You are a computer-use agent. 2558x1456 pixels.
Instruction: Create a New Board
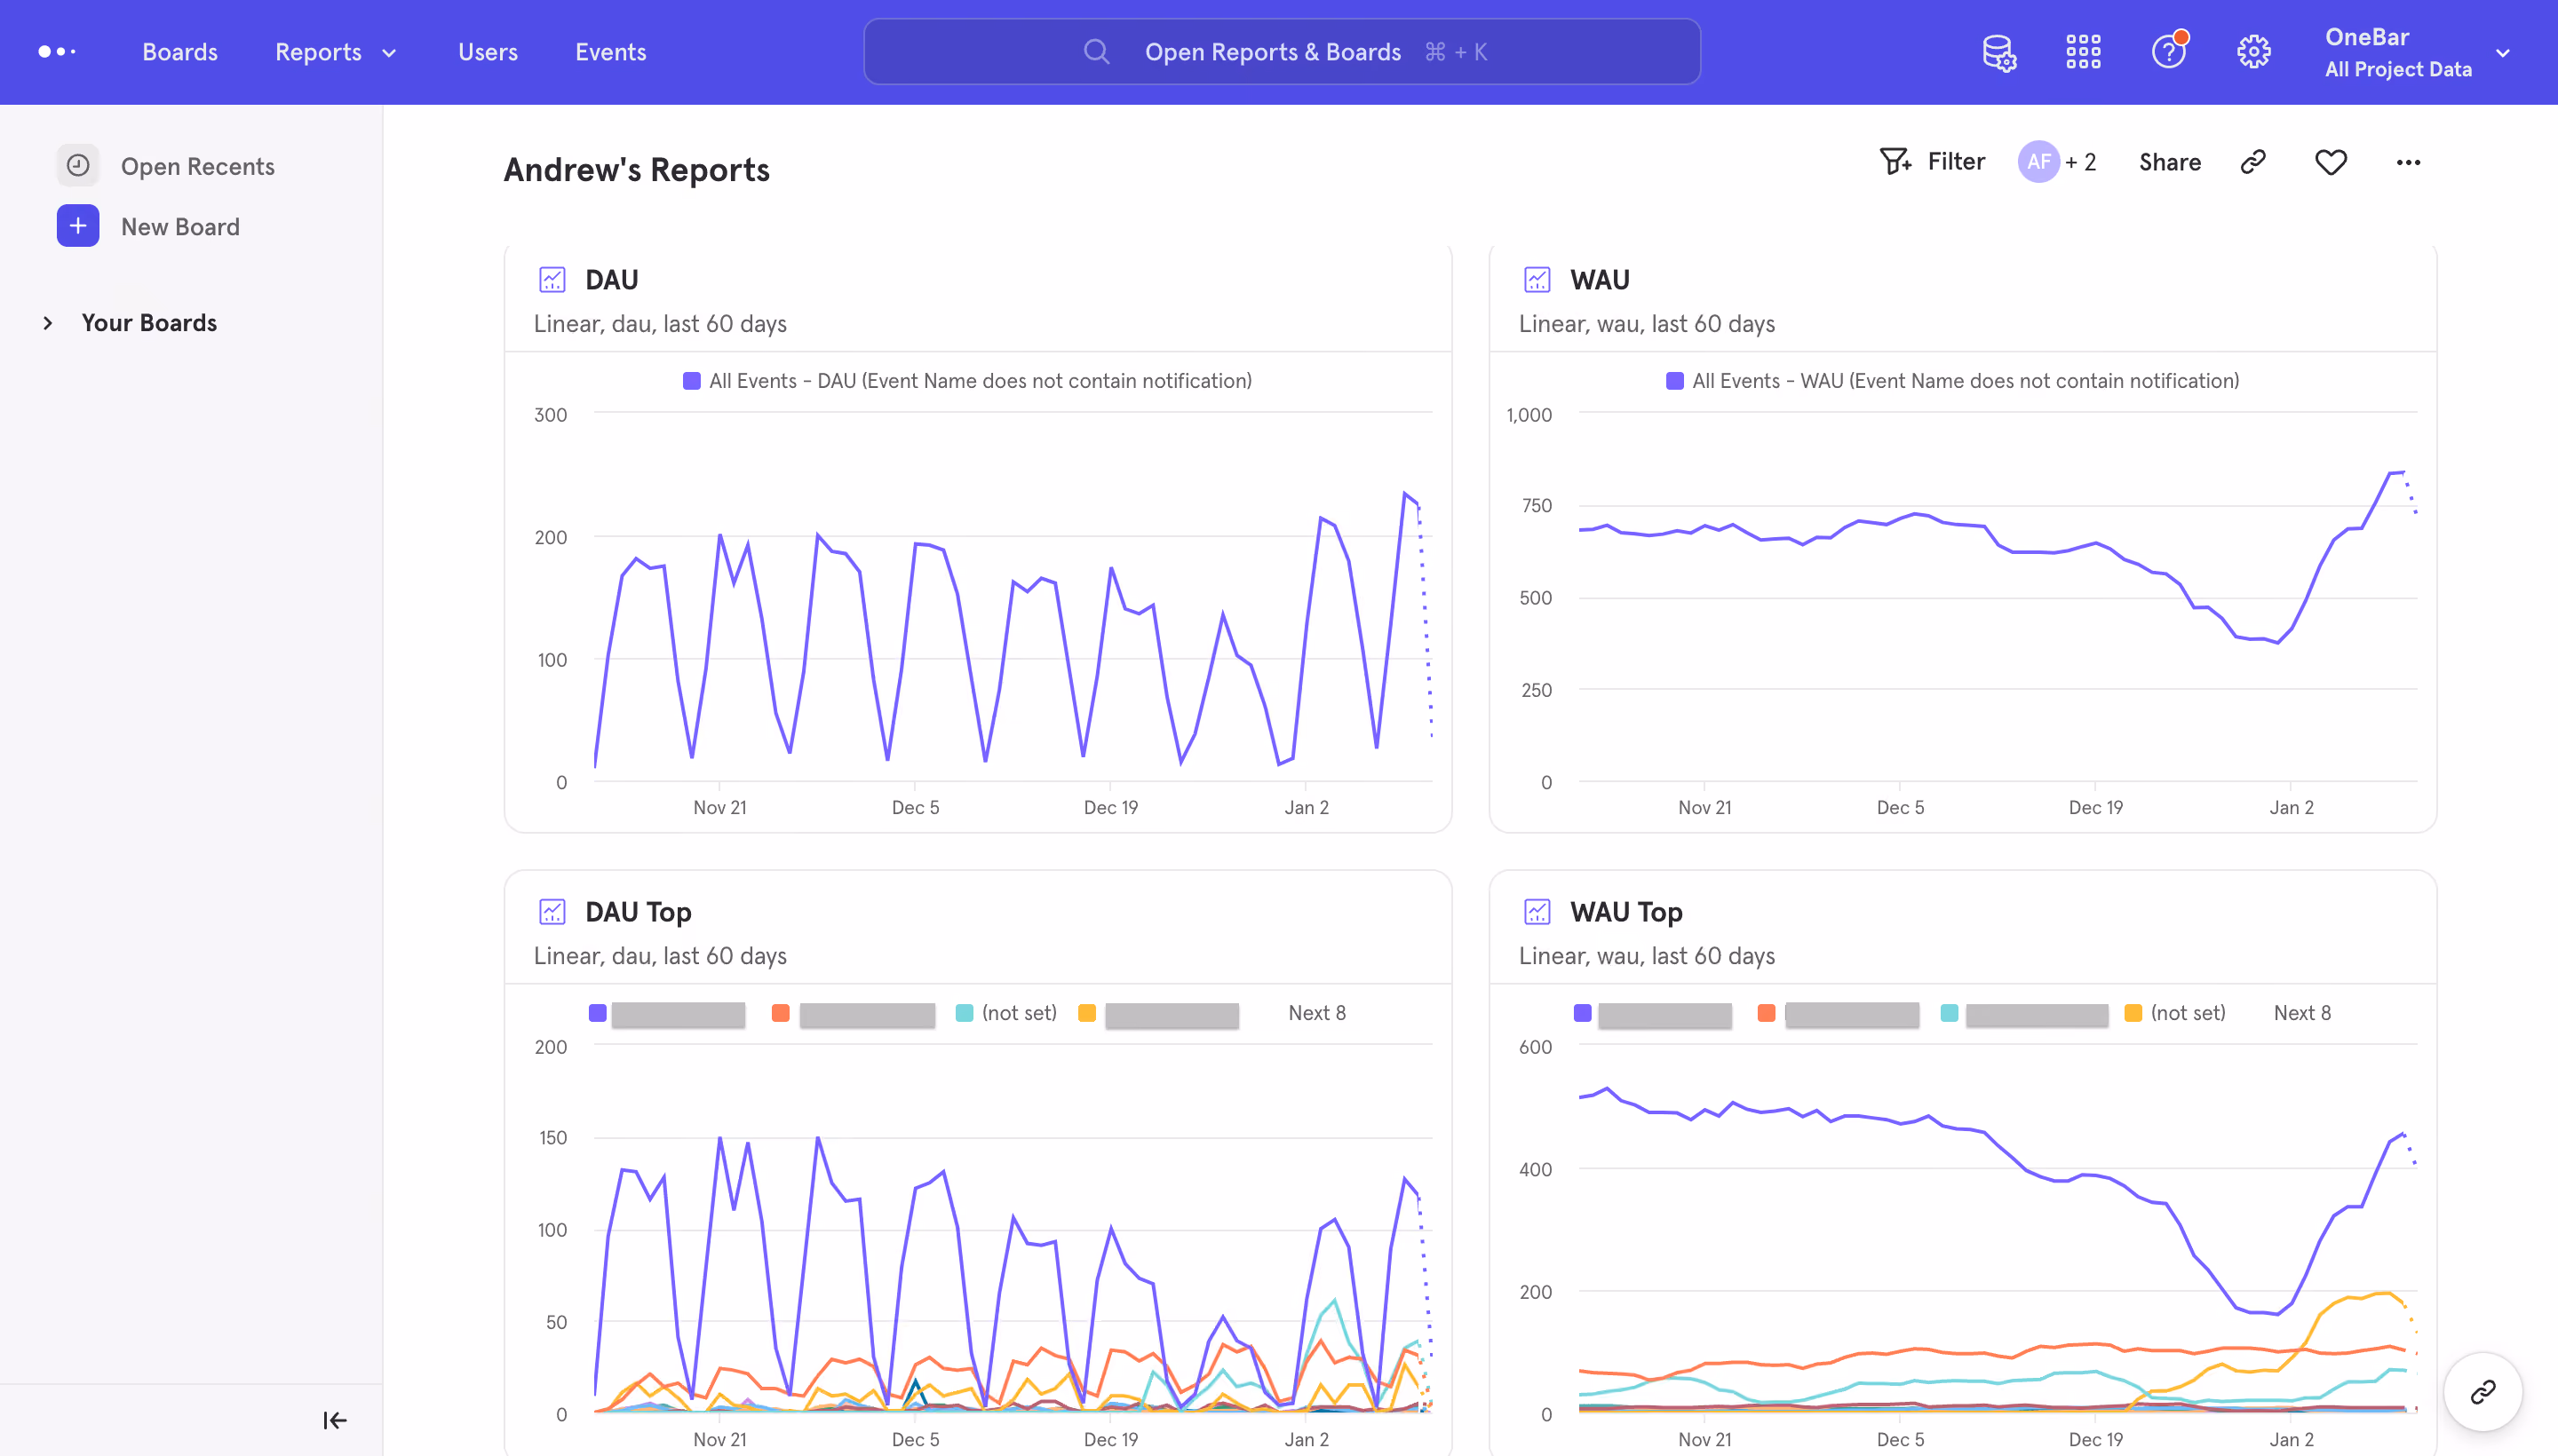[x=180, y=227]
